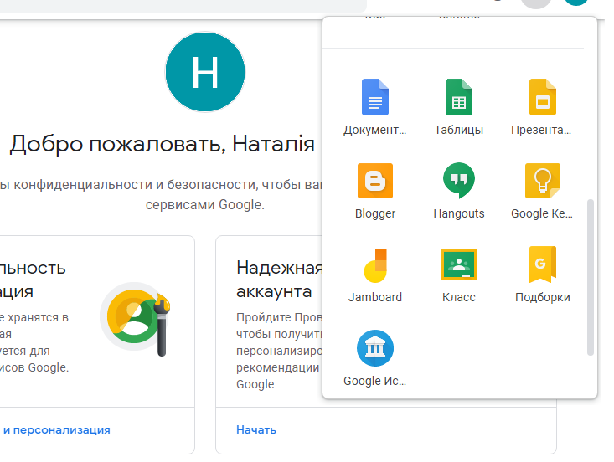This screenshot has width=614, height=462.
Task: Open Google Docs (Документы) app icon
Action: (x=374, y=97)
